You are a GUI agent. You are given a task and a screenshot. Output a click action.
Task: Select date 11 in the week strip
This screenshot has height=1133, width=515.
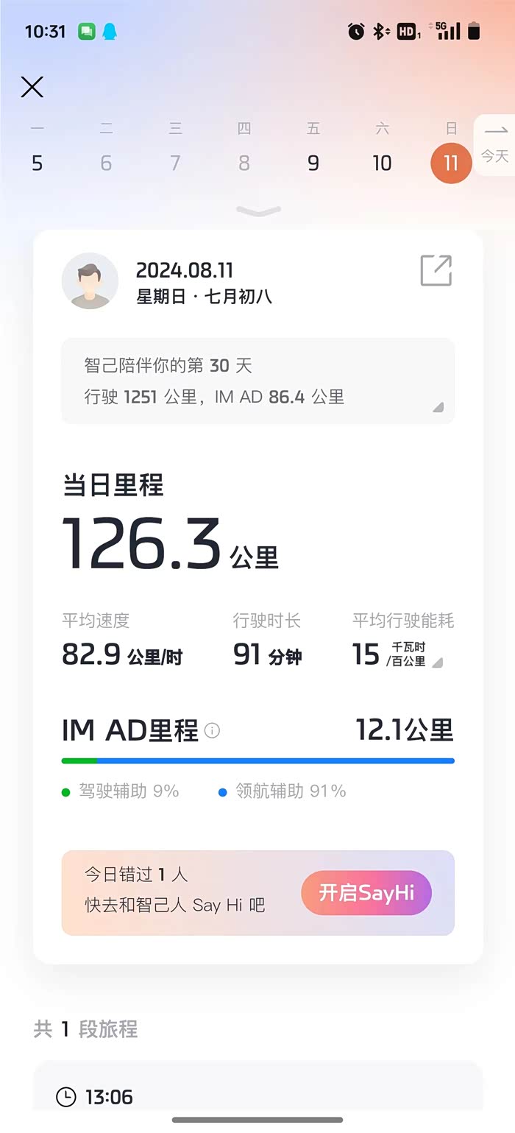coord(451,163)
